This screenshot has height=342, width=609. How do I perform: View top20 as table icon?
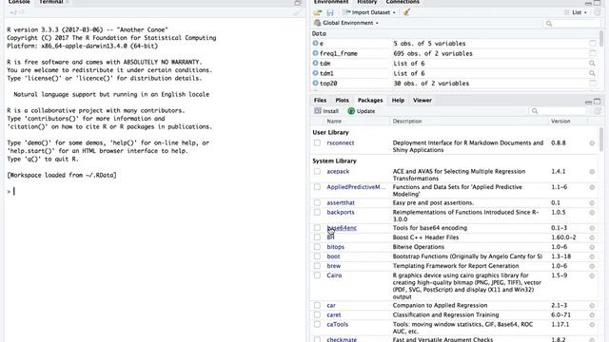click(592, 83)
